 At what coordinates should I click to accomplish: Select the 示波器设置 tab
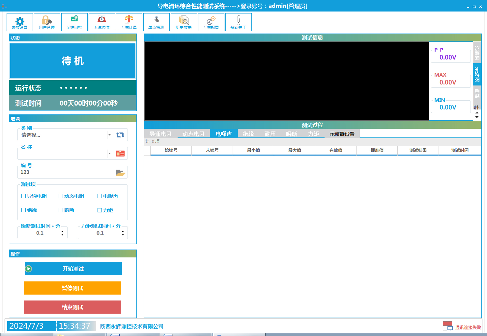343,133
